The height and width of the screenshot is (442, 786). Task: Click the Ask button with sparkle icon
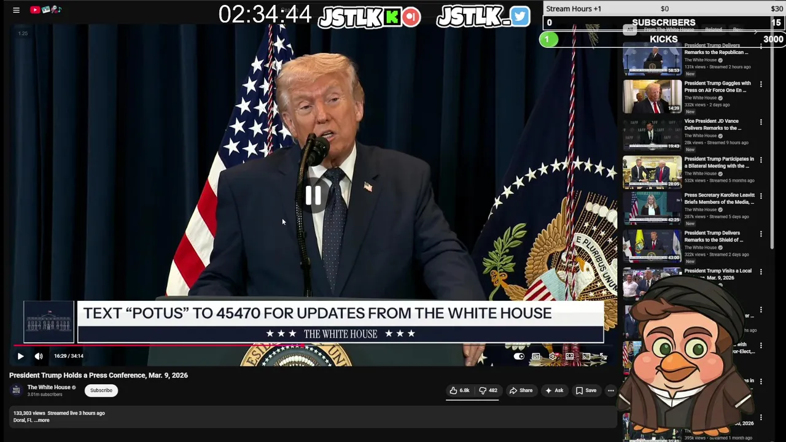coord(554,390)
